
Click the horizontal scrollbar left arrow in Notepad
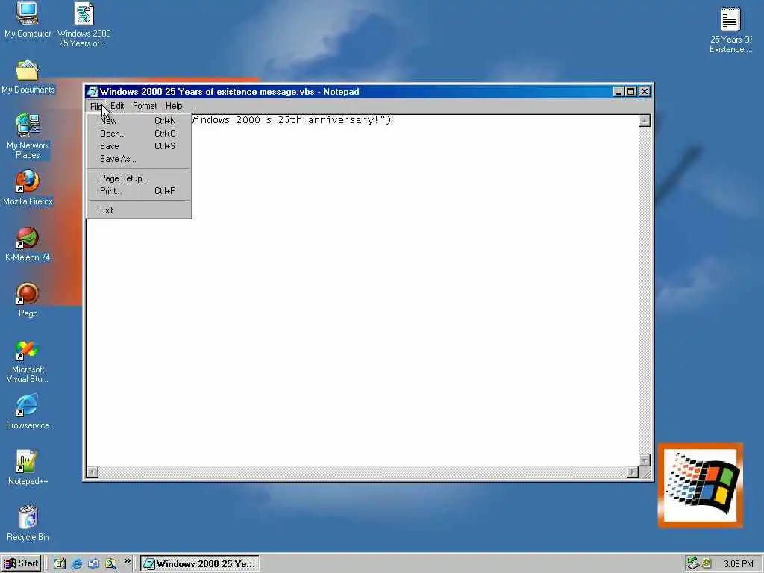92,472
